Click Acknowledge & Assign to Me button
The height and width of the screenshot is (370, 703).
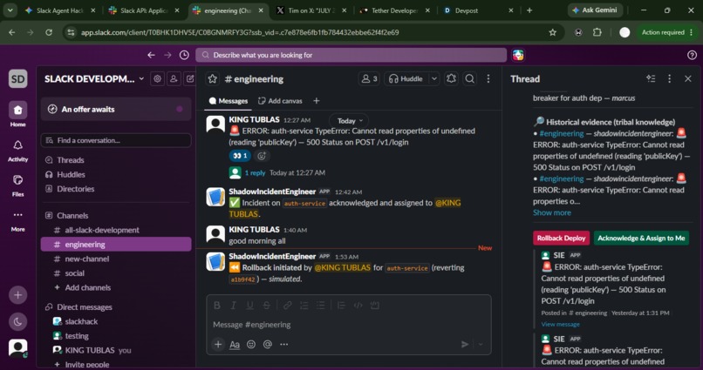pyautogui.click(x=641, y=238)
